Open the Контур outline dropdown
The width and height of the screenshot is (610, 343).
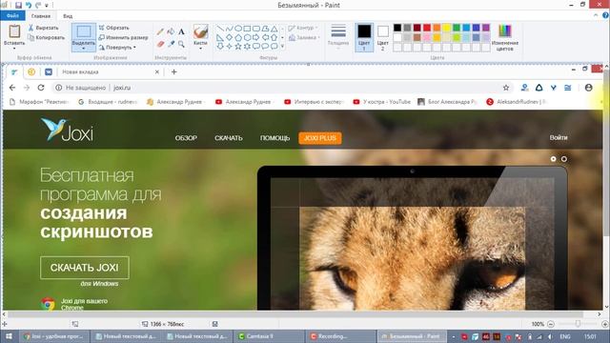click(303, 28)
